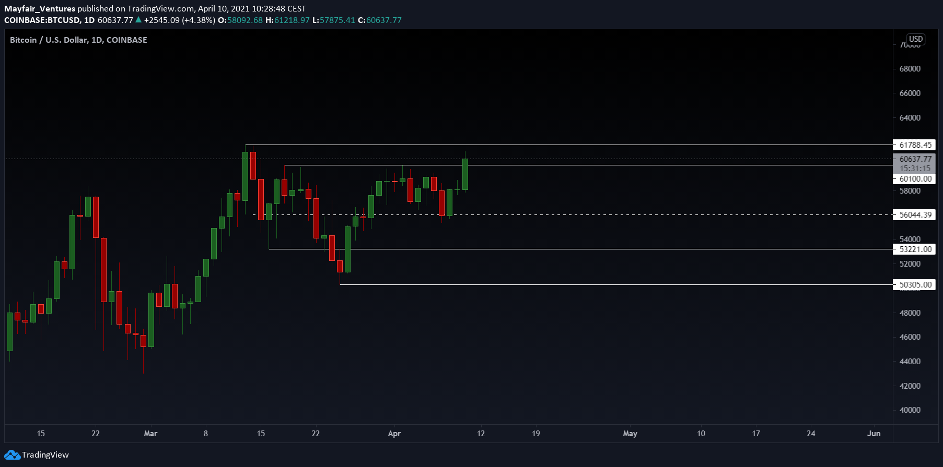The height and width of the screenshot is (467, 943).
Task: Click the TradingView cloud logo icon
Action: 12,455
